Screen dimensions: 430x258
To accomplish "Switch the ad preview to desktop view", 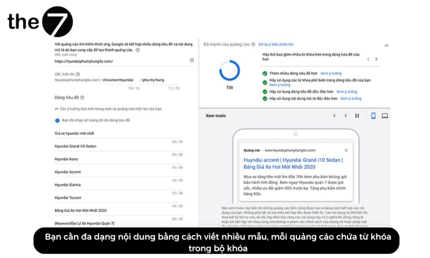I will pyautogui.click(x=385, y=116).
